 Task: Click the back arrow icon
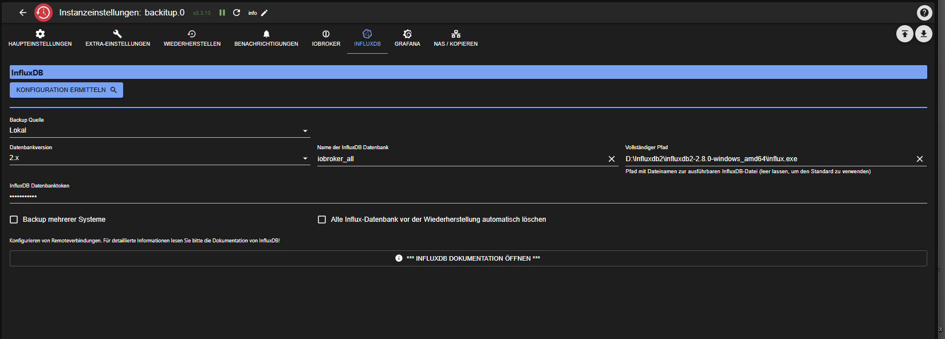[x=23, y=13]
